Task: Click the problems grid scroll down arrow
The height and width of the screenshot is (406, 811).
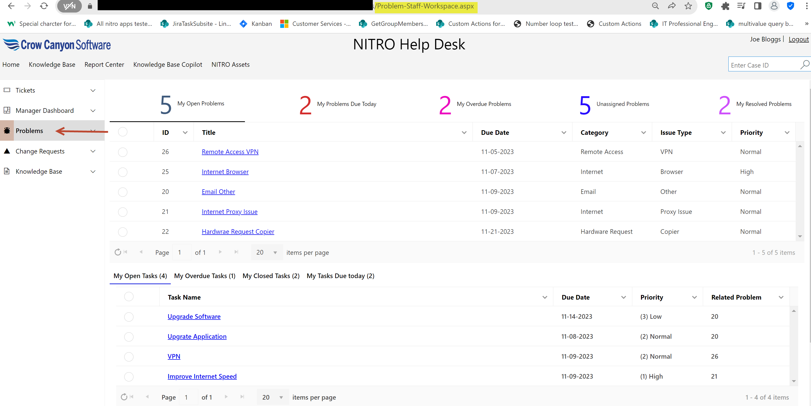Action: [800, 236]
